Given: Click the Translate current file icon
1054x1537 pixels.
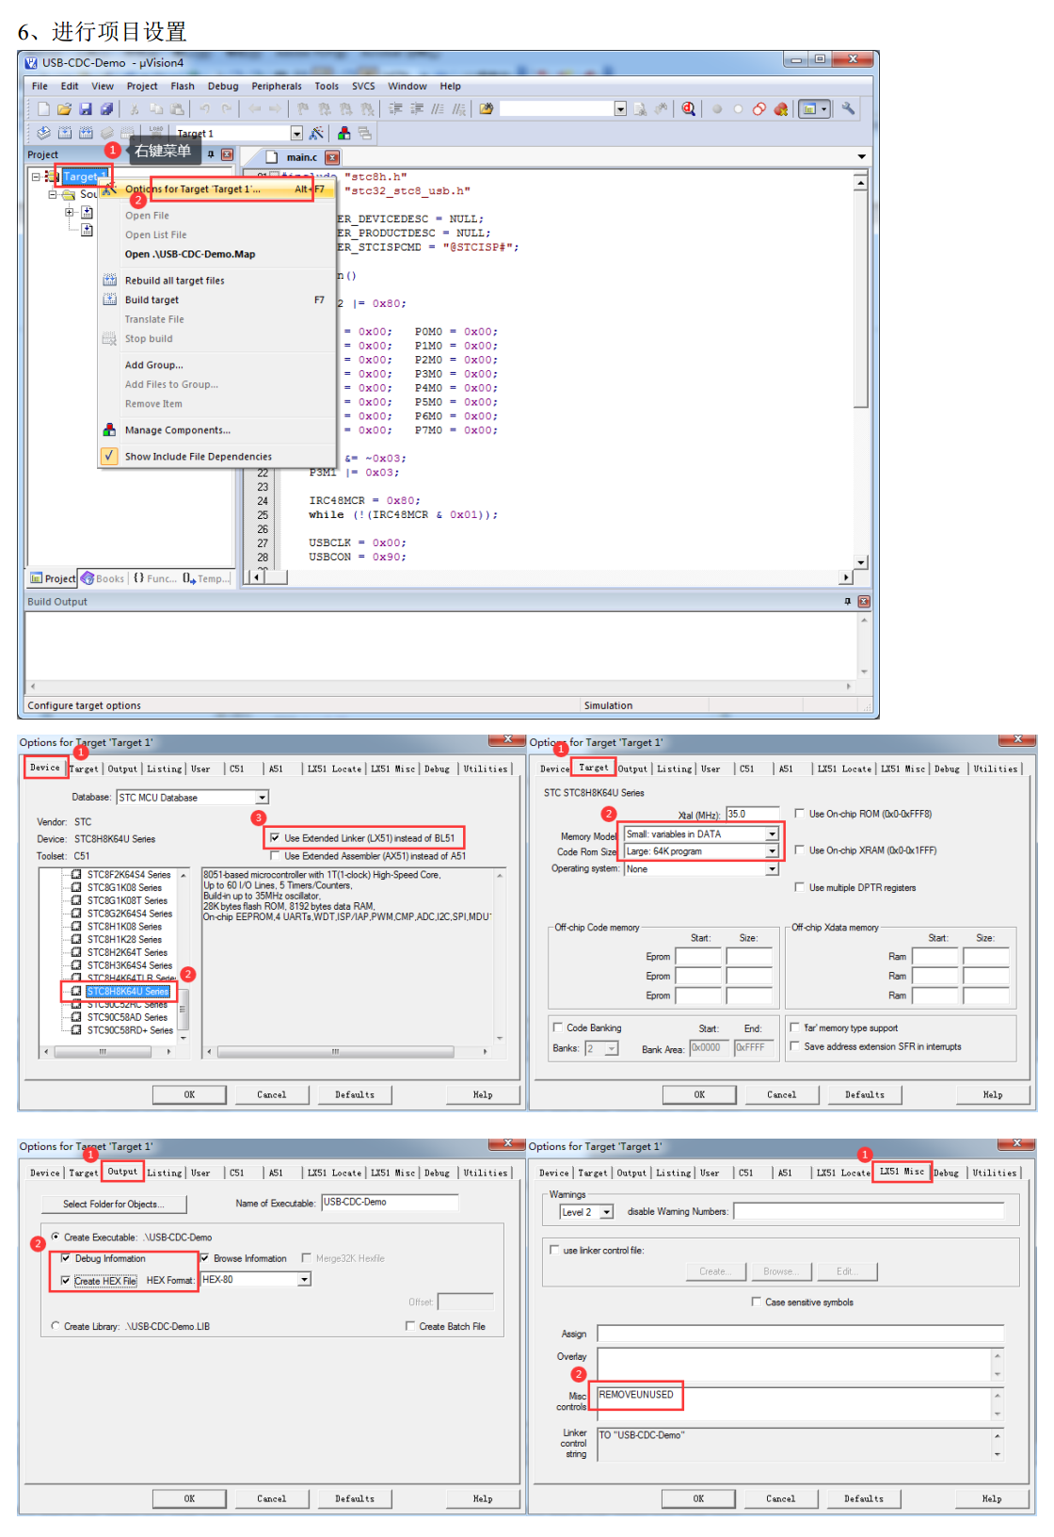Looking at the screenshot, I should (43, 133).
